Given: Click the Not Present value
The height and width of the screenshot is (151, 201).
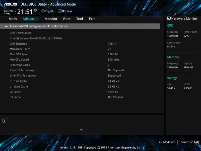Looking at the screenshot, I should pos(115,97).
